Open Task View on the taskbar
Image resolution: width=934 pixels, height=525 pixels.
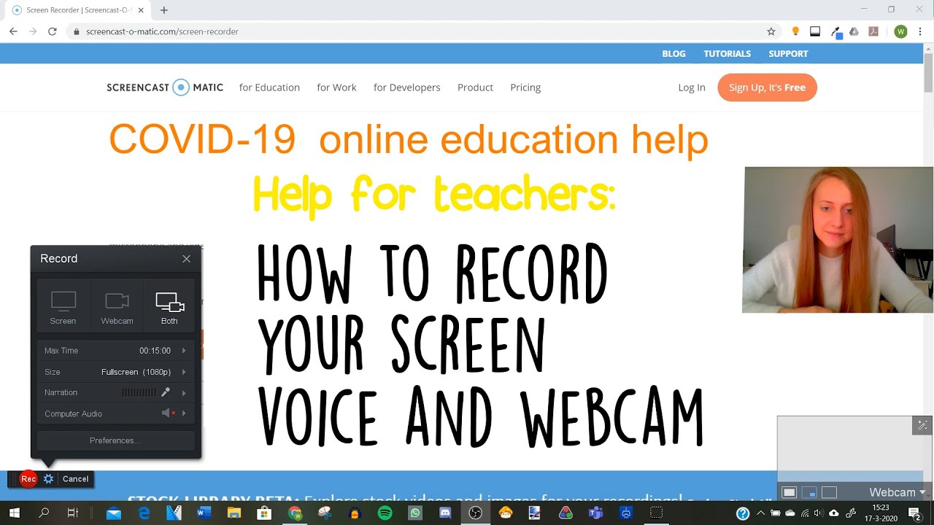point(72,513)
